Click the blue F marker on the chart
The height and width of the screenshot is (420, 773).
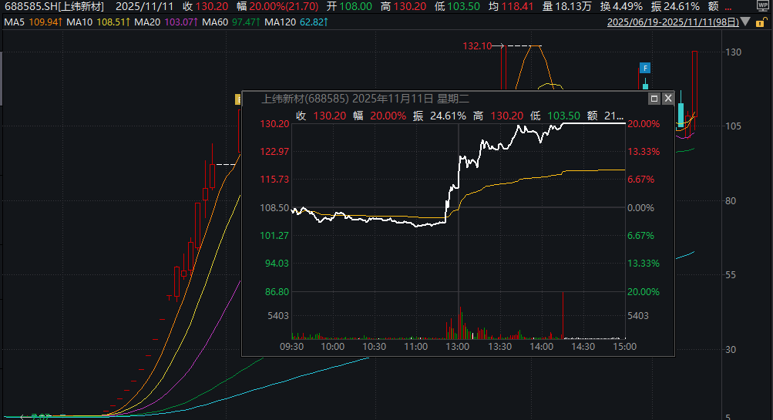pos(645,69)
